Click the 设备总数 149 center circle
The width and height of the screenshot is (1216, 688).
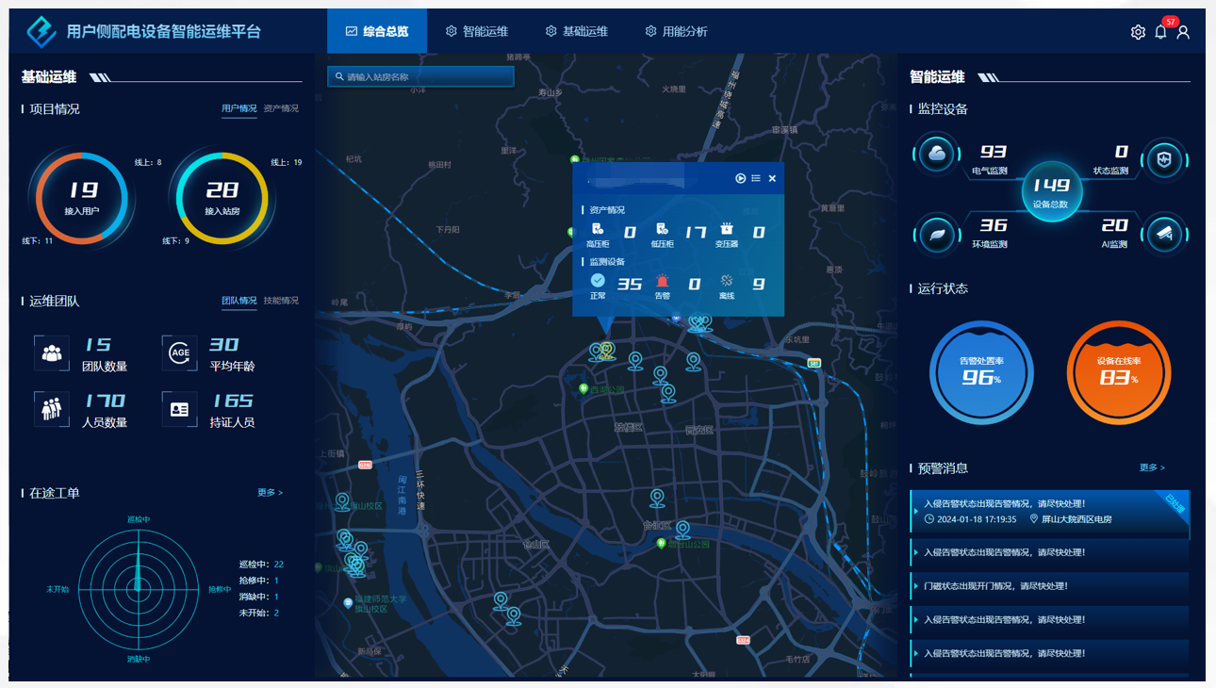pos(1051,191)
